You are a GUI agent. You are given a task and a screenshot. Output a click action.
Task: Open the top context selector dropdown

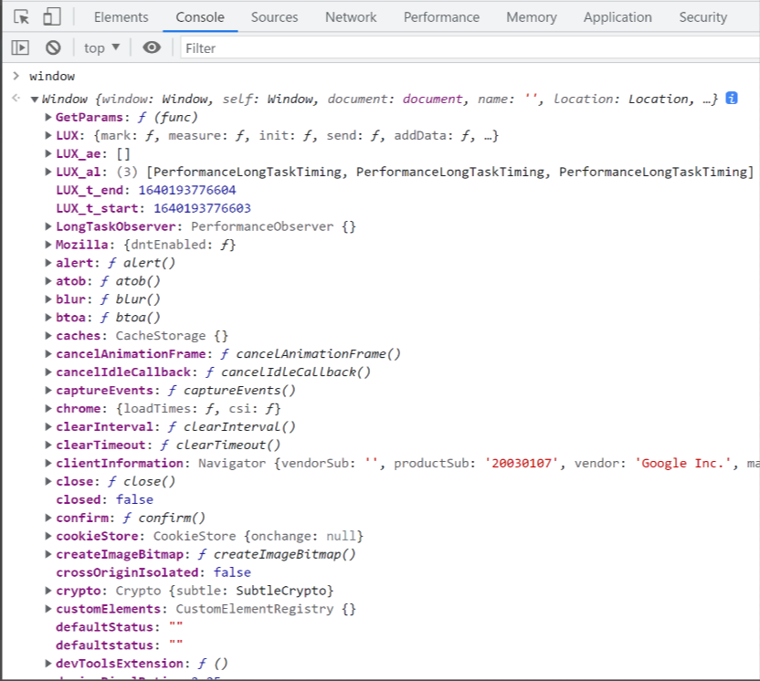click(102, 47)
